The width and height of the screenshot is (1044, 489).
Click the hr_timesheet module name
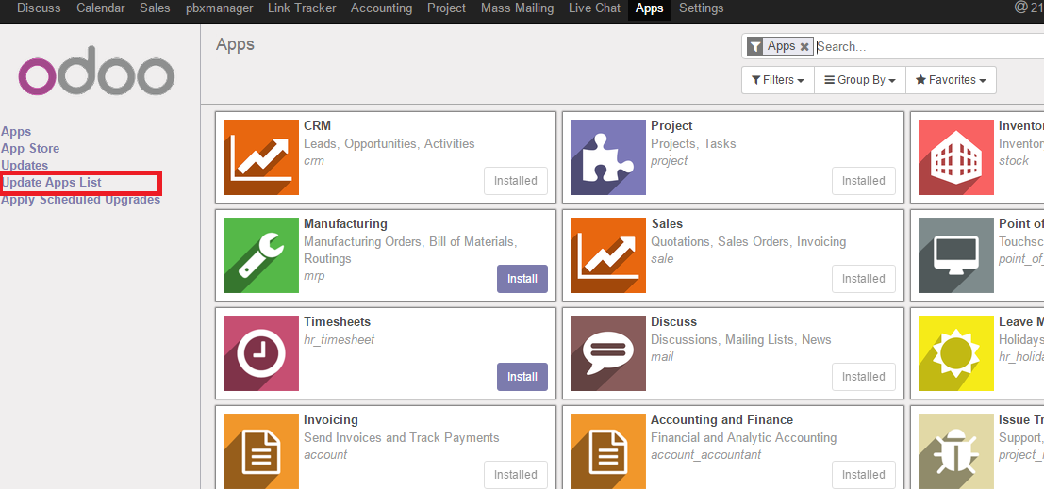[x=339, y=339]
